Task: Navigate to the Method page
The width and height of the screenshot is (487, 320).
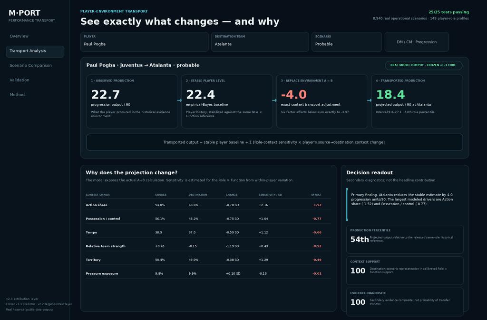Action: click(17, 95)
